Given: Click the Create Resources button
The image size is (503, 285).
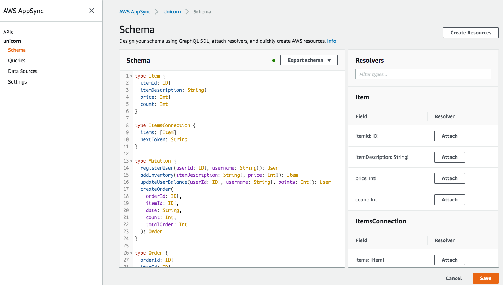Looking at the screenshot, I should (471, 33).
